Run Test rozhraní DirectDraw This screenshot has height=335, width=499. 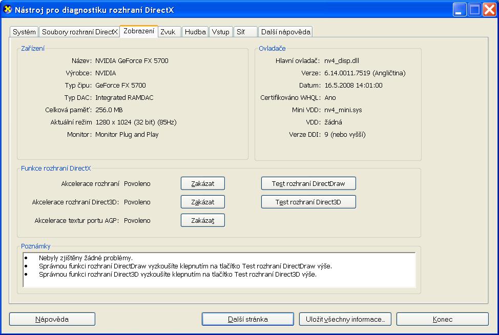(x=308, y=183)
